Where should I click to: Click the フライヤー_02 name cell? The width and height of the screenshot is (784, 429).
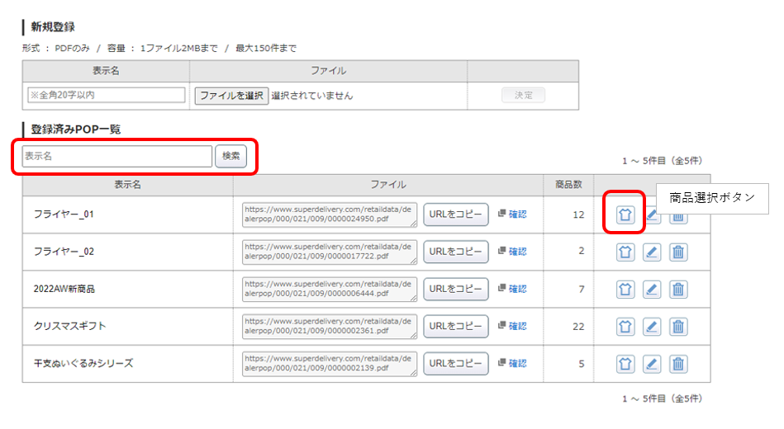(127, 252)
